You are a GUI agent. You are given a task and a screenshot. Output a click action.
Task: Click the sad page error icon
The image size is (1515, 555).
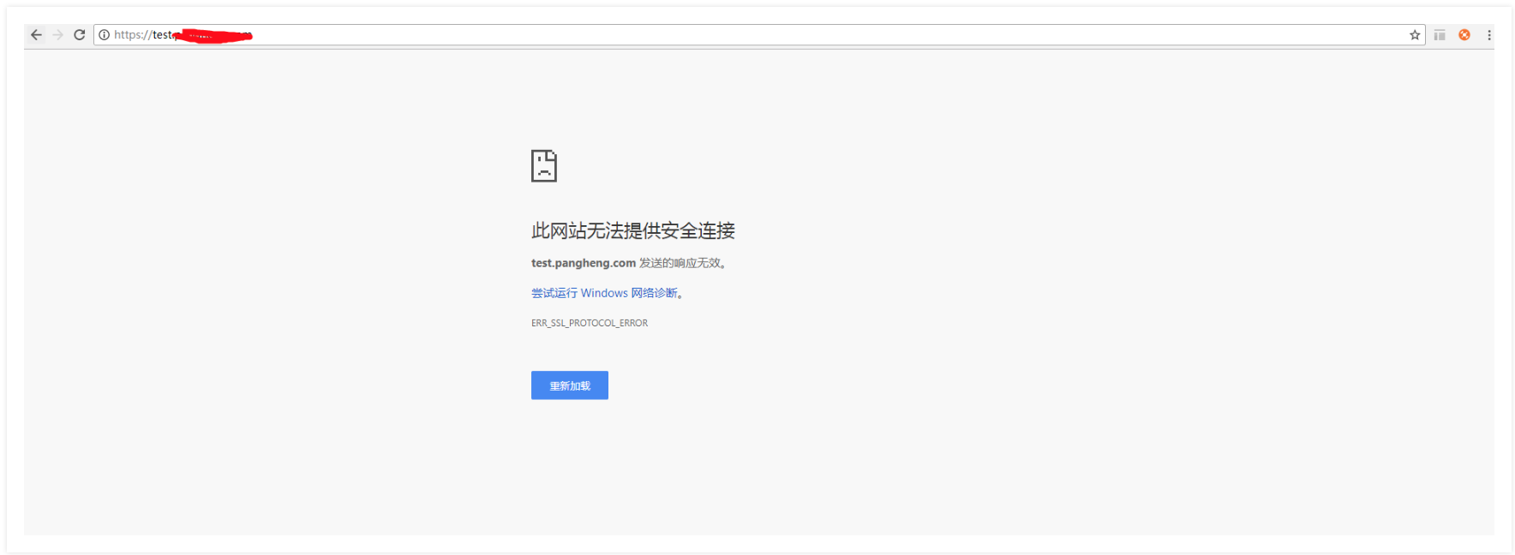(x=544, y=166)
